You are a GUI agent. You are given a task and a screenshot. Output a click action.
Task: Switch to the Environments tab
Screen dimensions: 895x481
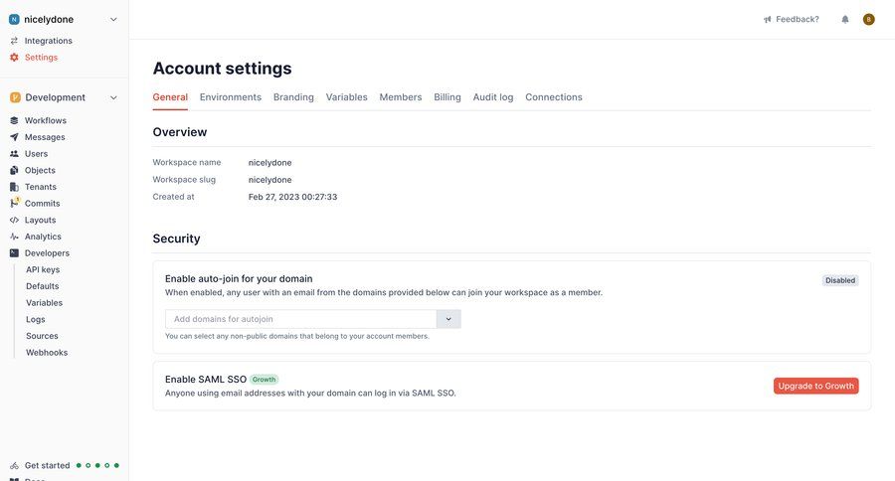click(x=231, y=97)
